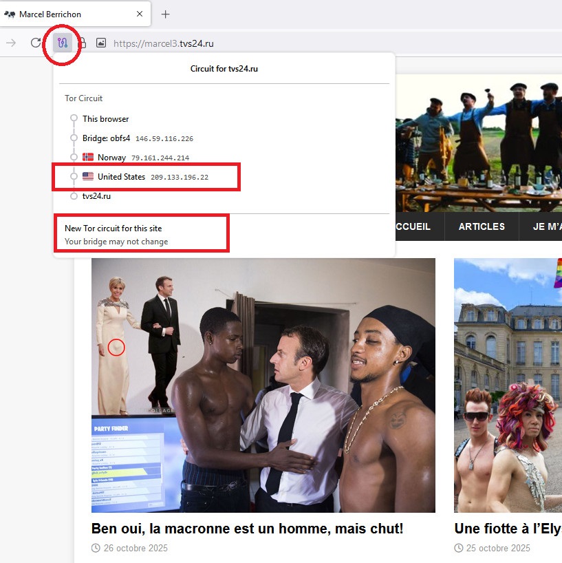Click the Marcel Berrichon tab favicon
The height and width of the screenshot is (563, 562).
pyautogui.click(x=10, y=14)
